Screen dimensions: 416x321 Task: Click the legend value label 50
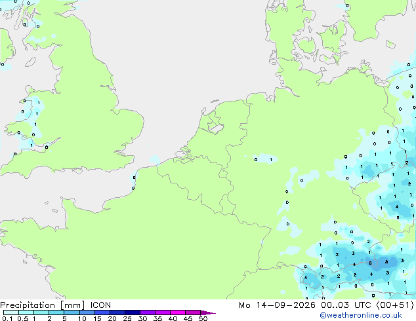point(203,318)
